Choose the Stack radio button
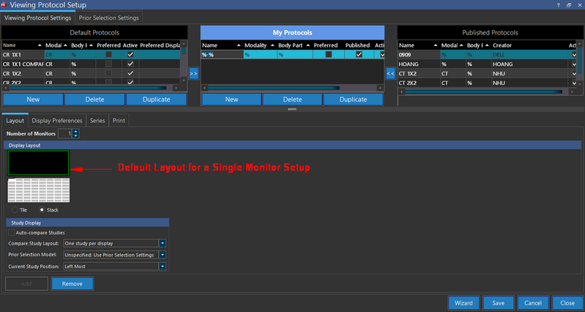The image size is (585, 312). (42, 209)
